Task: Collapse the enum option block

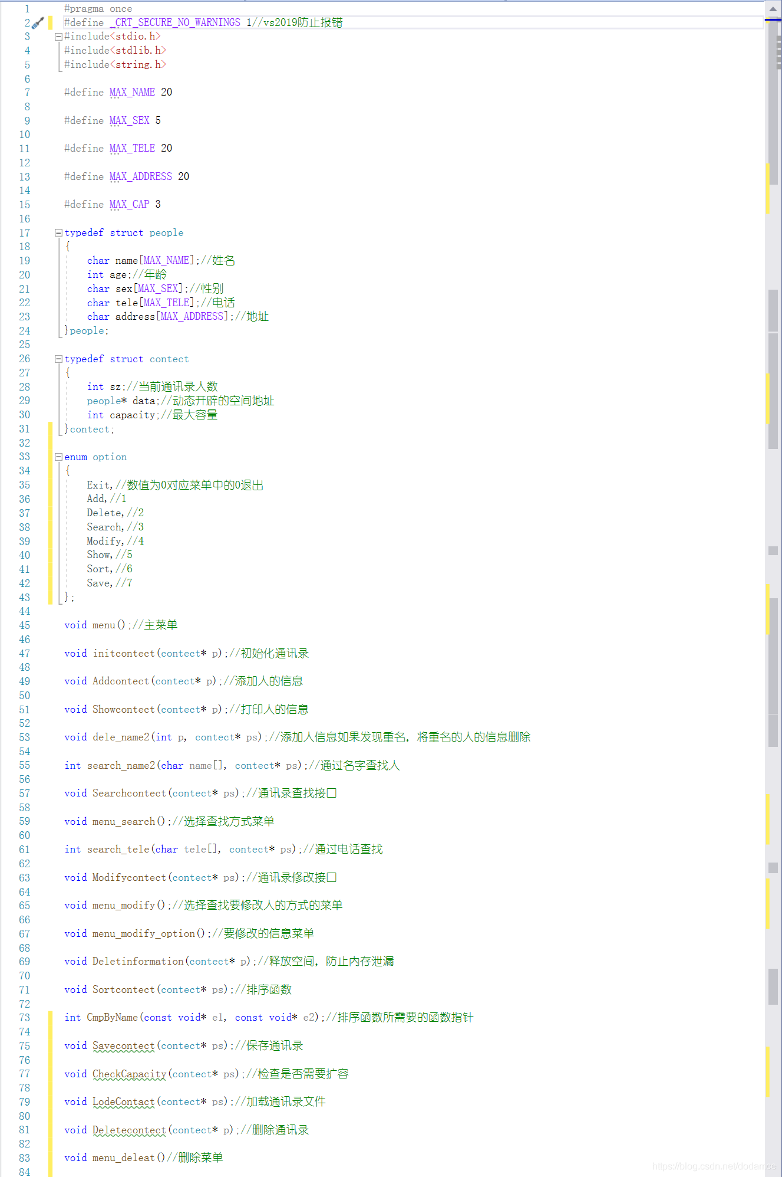Action: coord(58,457)
